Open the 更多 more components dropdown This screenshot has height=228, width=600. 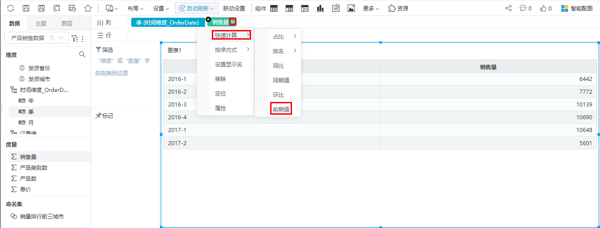coord(371,8)
